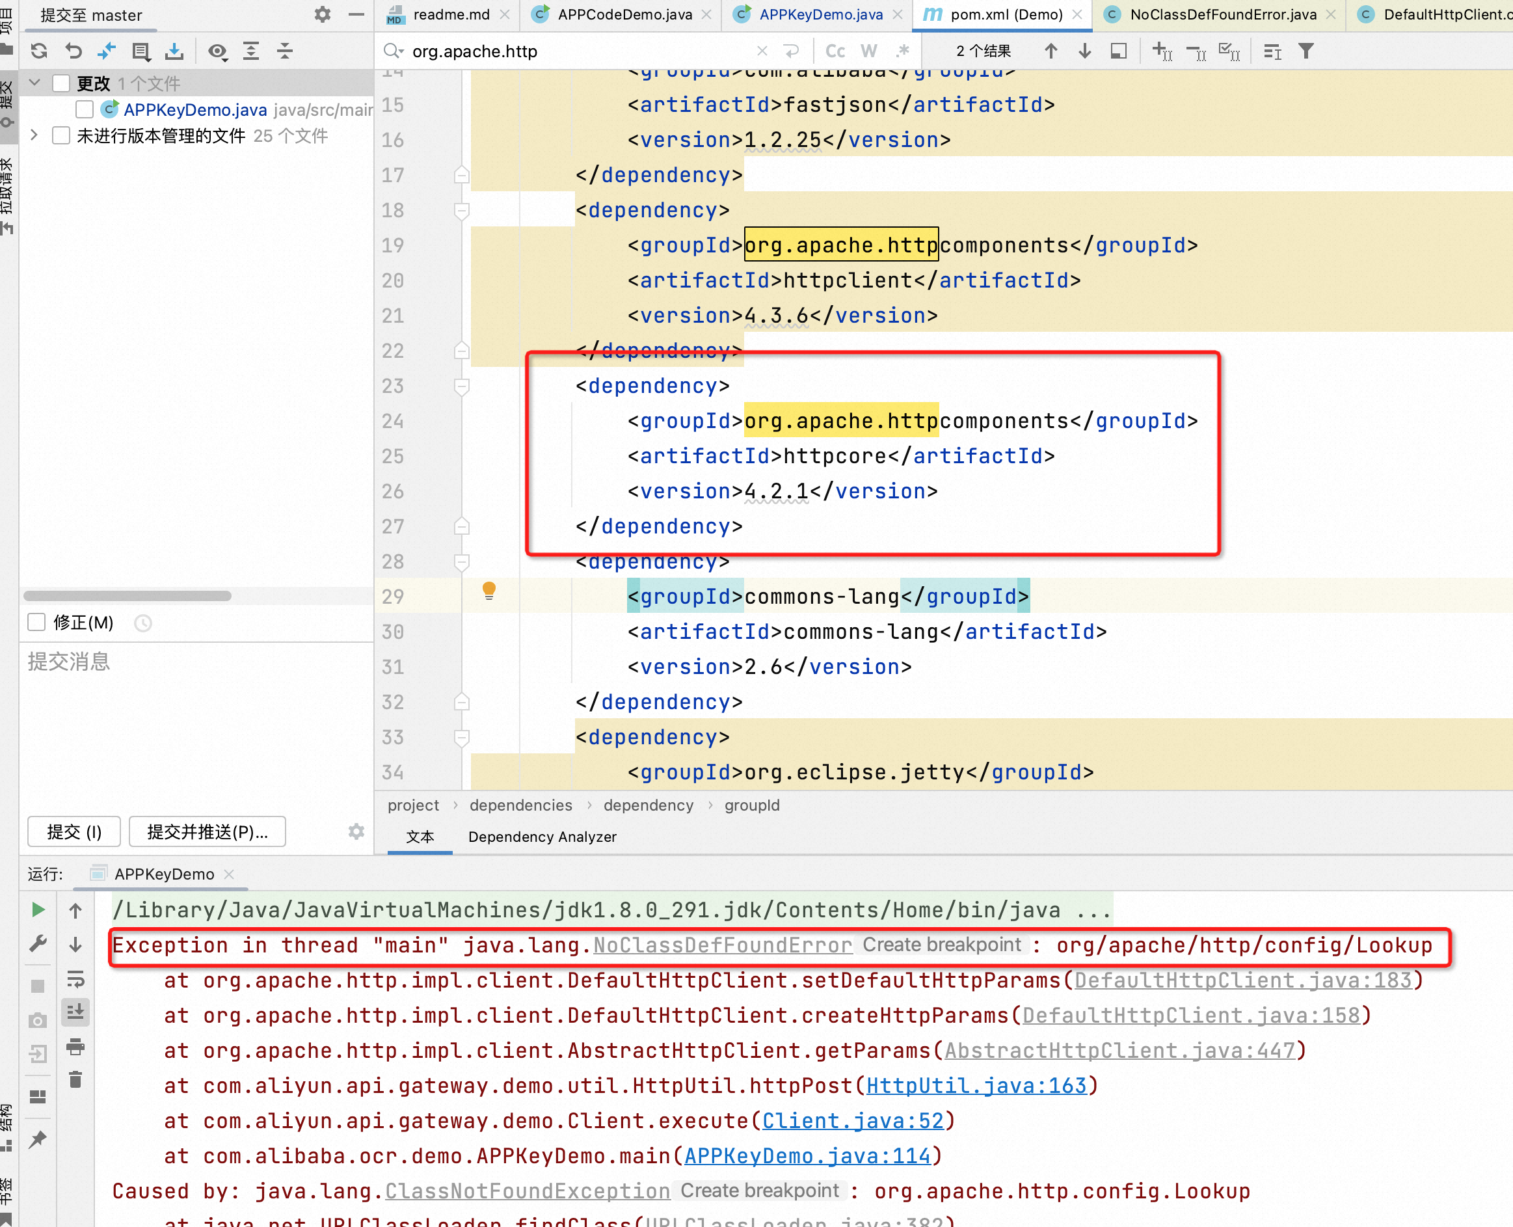
Task: Refresh the commit changes list
Action: coord(39,51)
